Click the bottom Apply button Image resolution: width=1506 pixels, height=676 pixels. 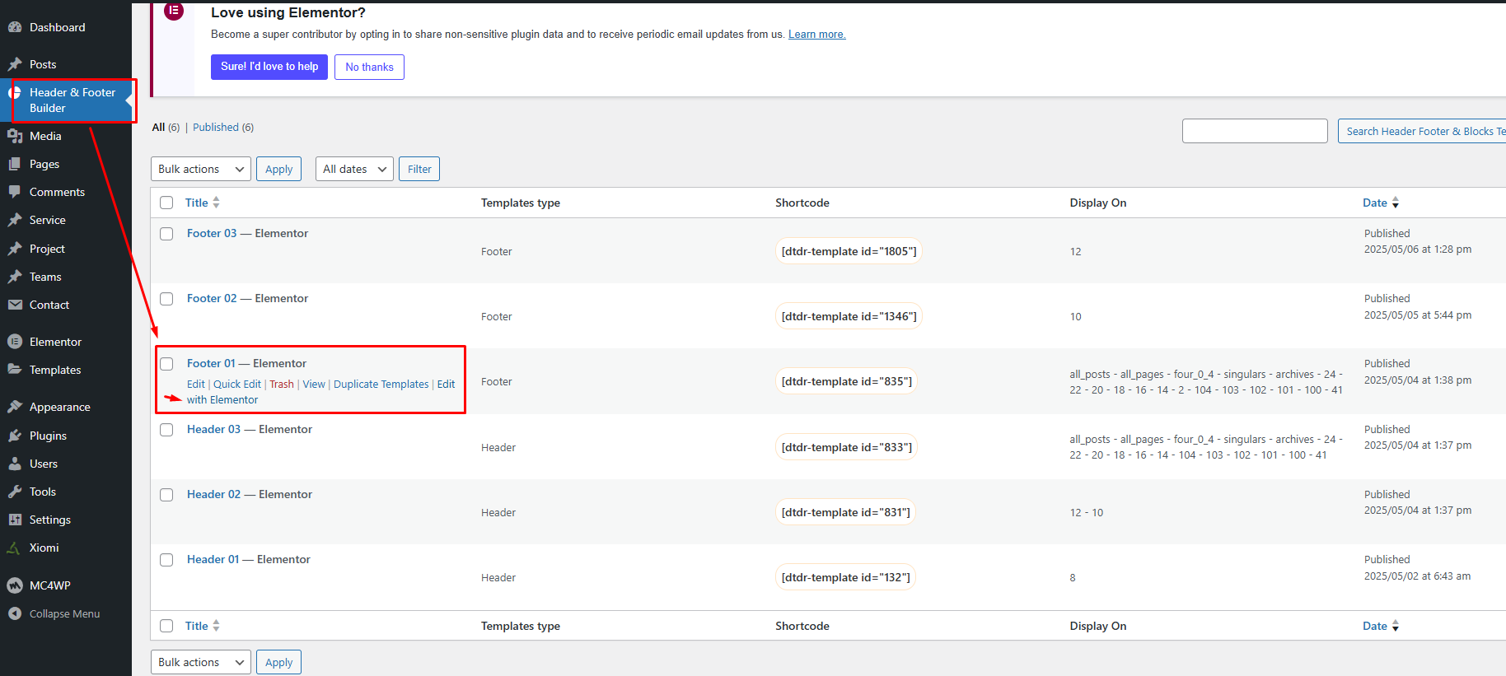click(x=278, y=662)
